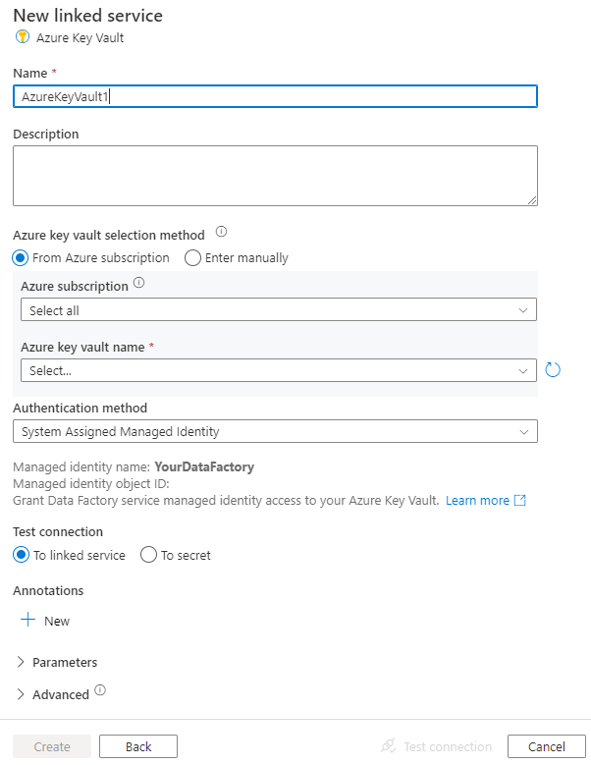The width and height of the screenshot is (591, 765).
Task: Open the Azure subscription dropdown
Action: click(279, 310)
